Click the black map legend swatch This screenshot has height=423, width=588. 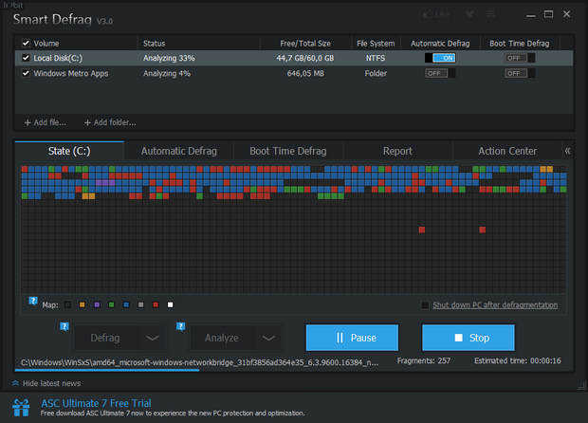click(67, 304)
